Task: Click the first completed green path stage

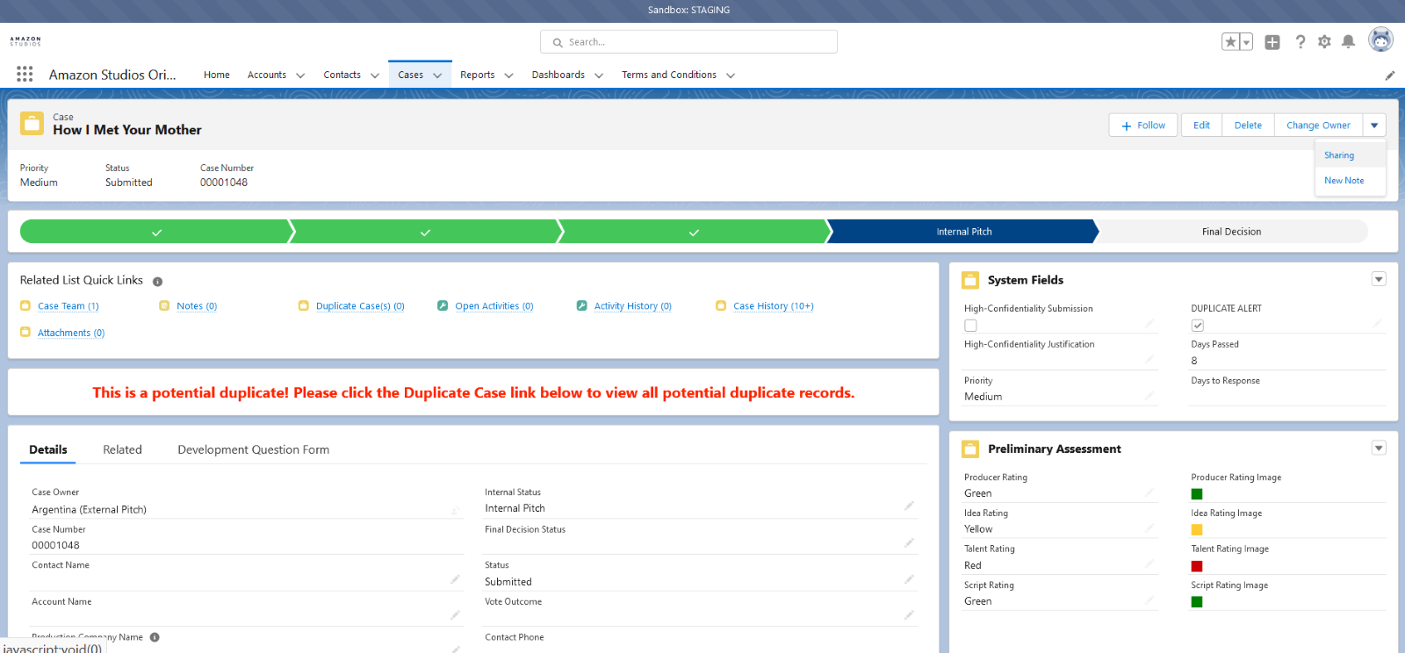Action: coord(156,232)
